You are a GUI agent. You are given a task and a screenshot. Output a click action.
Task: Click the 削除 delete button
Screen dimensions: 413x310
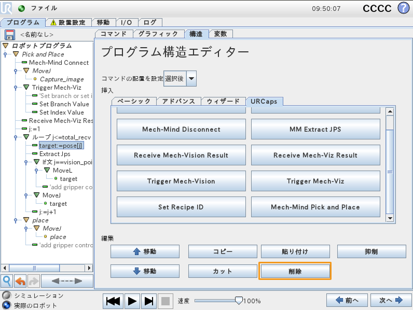295,271
